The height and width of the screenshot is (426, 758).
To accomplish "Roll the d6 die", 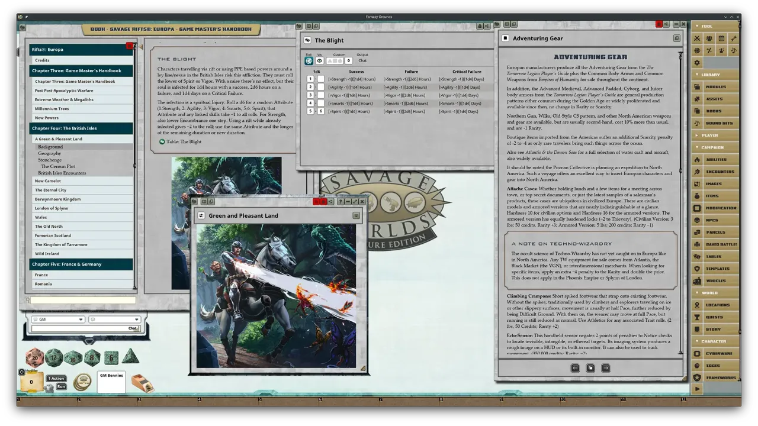I will pos(111,358).
